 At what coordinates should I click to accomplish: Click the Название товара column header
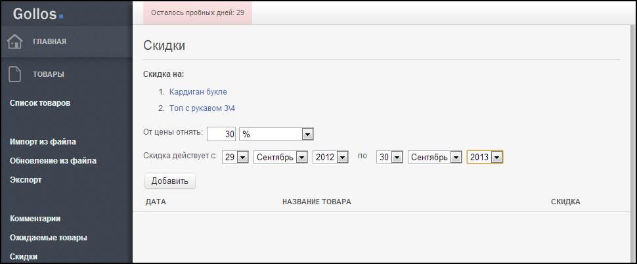(317, 202)
